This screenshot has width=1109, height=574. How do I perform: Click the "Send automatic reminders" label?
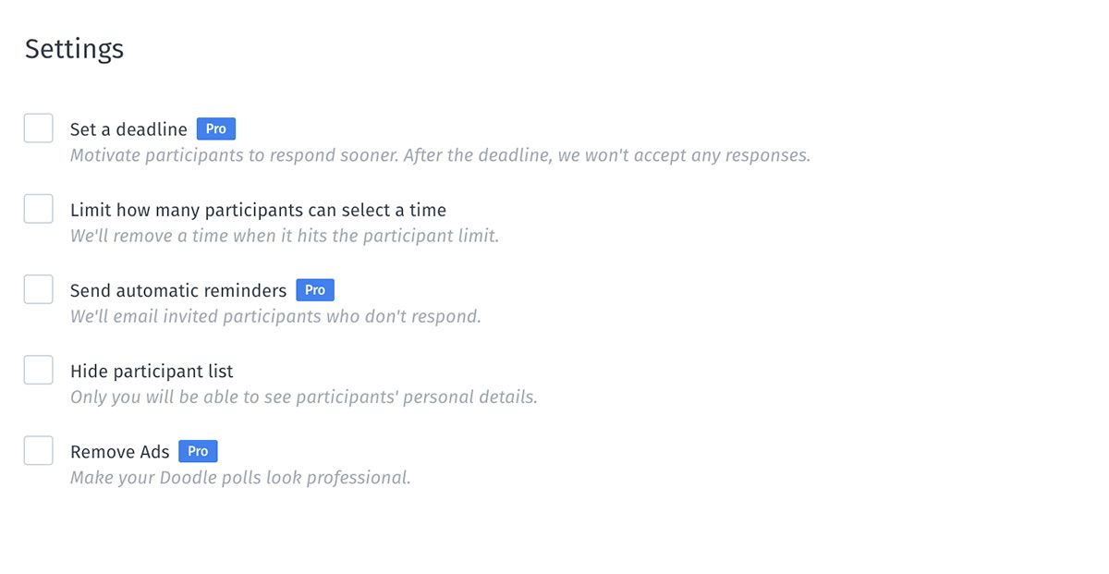tap(178, 290)
